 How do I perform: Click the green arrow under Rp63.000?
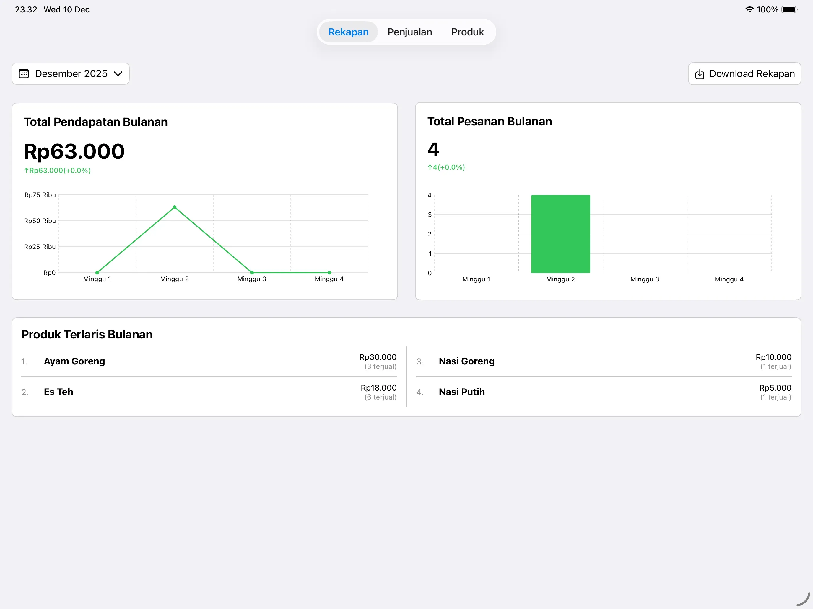(26, 170)
